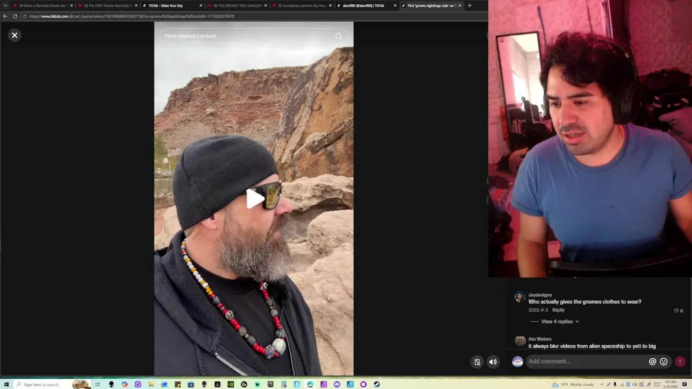Click the tiktok.com address bar URL
The image size is (692, 389).
click(x=131, y=16)
